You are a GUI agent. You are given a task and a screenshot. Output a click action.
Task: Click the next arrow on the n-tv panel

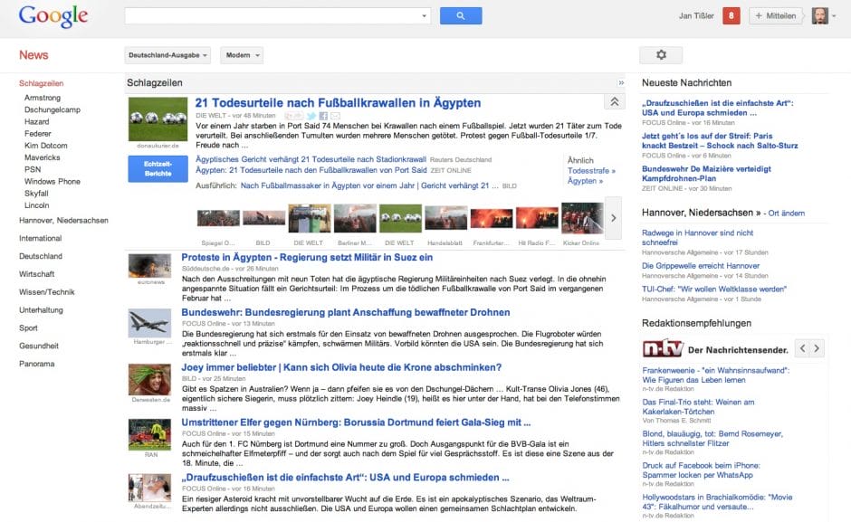pos(818,347)
